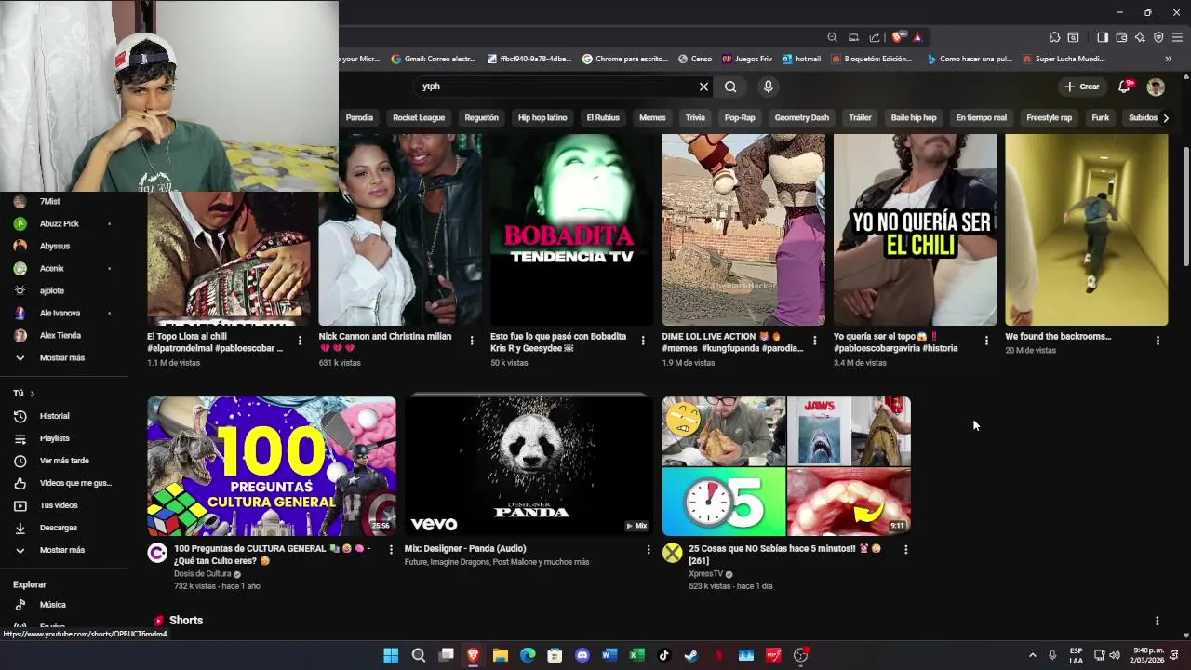The width and height of the screenshot is (1191, 670).
Task: Open Historial in the sidebar
Action: tap(54, 416)
